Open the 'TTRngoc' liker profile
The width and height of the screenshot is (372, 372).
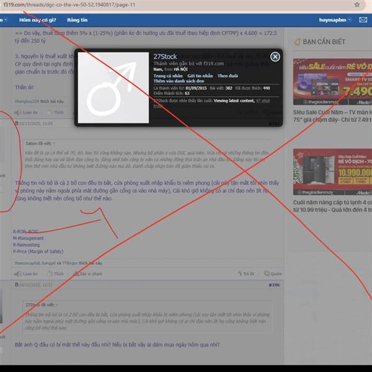tap(69, 263)
